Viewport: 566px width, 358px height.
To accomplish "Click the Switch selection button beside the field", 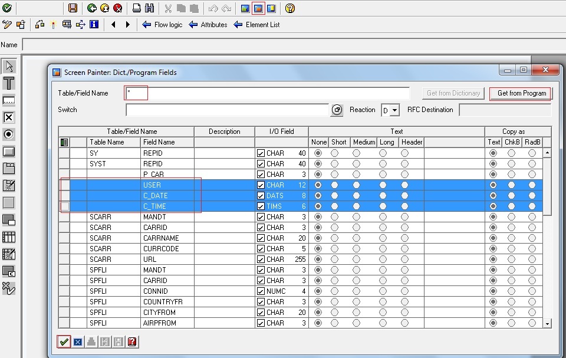I will (x=336, y=110).
